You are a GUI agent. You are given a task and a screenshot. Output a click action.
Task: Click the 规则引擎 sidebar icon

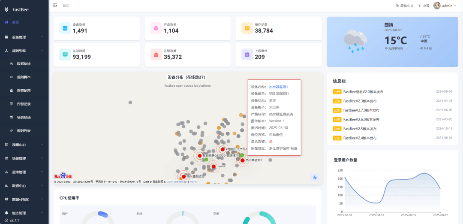(x=6, y=51)
